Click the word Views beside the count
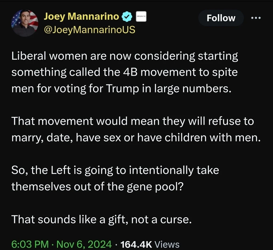Image resolution: width=273 pixels, height=250 pixels. (167, 244)
